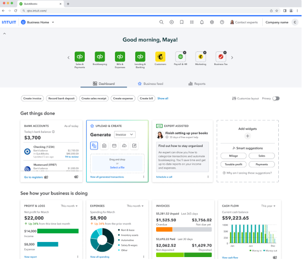
Task: Open the Profit & Loss This month dropdown
Action: click(69, 206)
